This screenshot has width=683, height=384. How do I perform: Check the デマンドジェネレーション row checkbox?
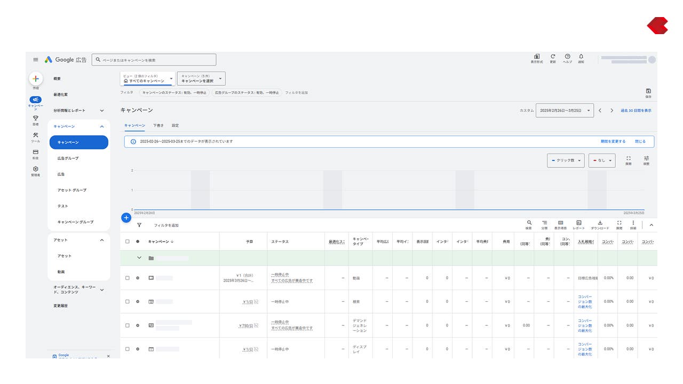pyautogui.click(x=127, y=325)
